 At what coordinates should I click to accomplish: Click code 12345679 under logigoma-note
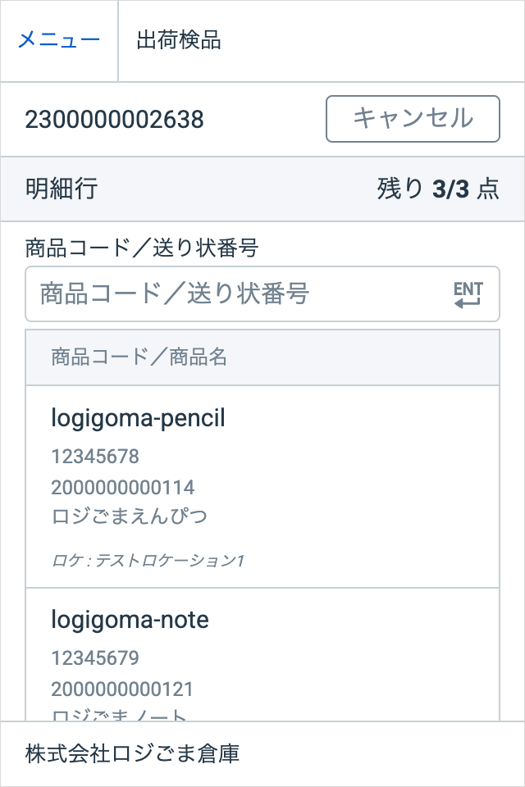[95, 658]
